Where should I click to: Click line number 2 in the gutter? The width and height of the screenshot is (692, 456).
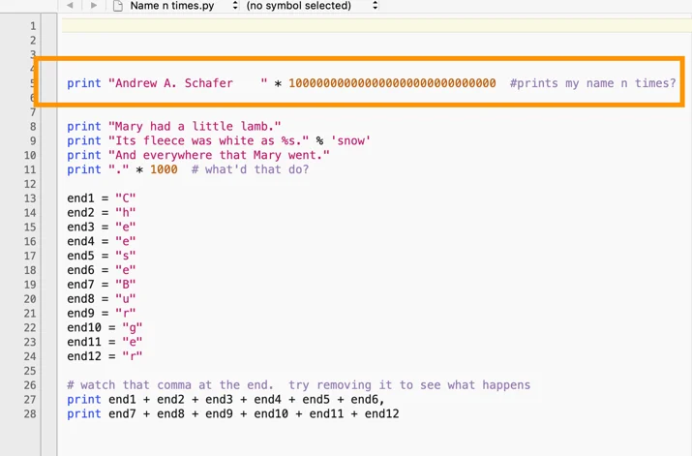(33, 41)
